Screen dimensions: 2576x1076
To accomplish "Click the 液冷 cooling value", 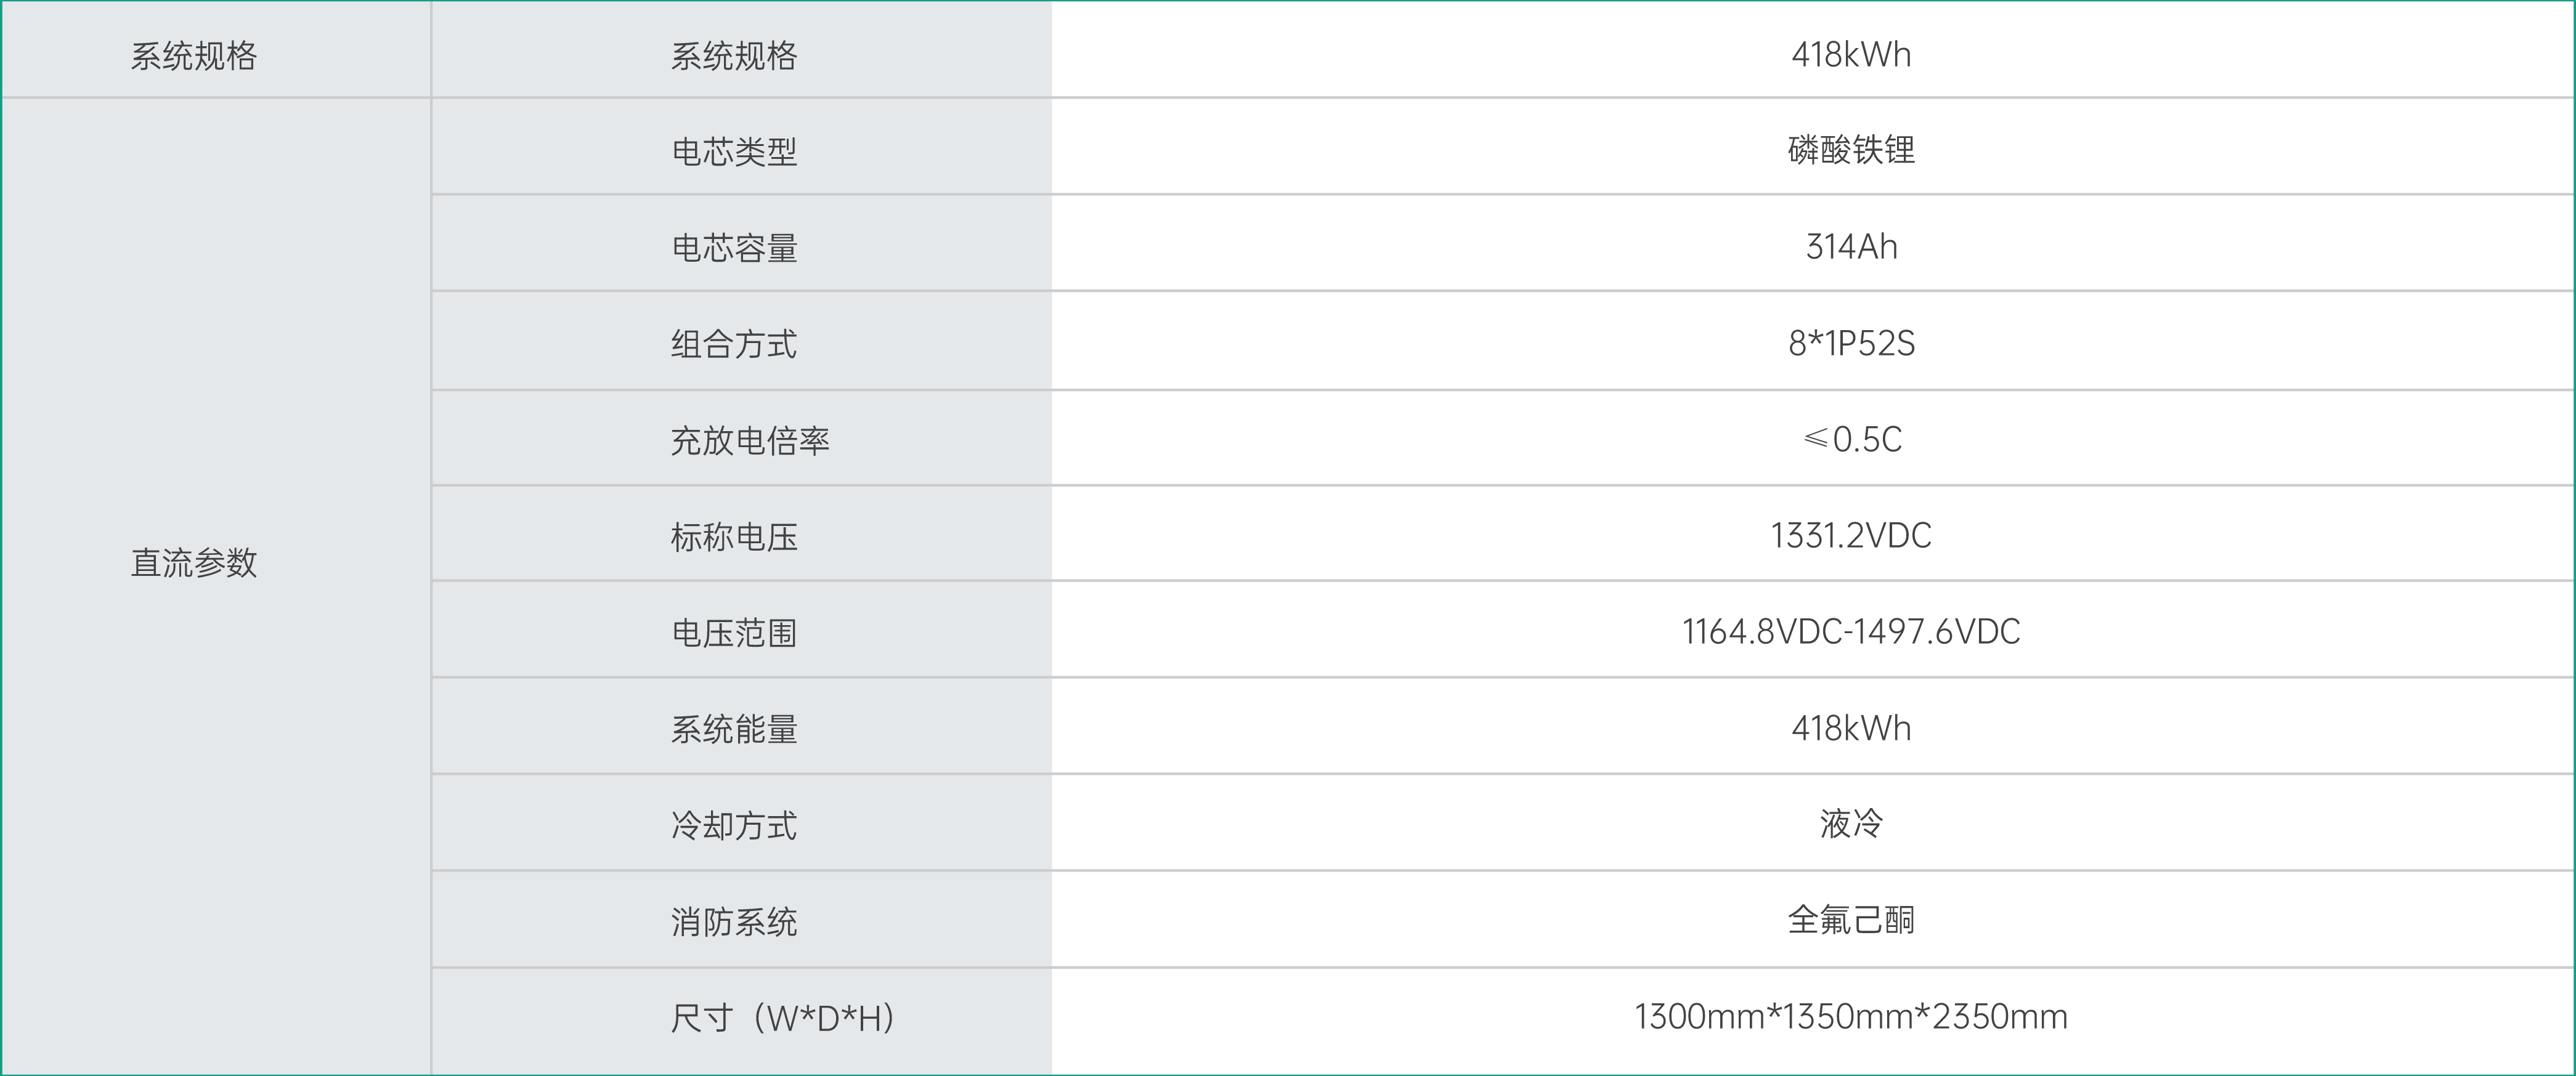I will coord(1851,824).
